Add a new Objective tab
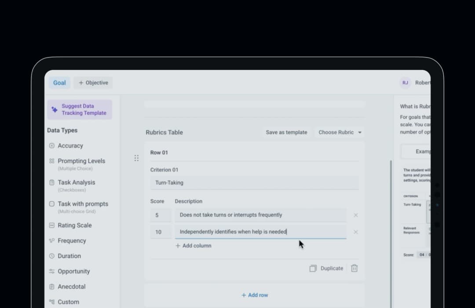The height and width of the screenshot is (308, 475). click(x=93, y=83)
